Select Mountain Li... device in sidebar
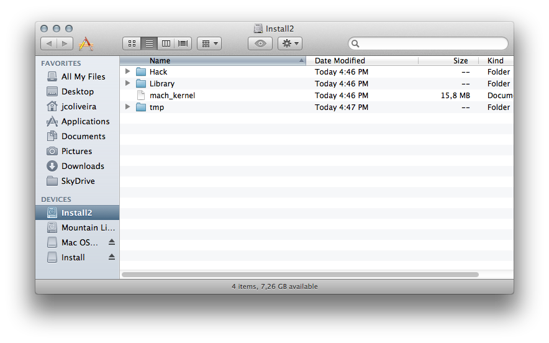The height and width of the screenshot is (343, 549). 78,227
